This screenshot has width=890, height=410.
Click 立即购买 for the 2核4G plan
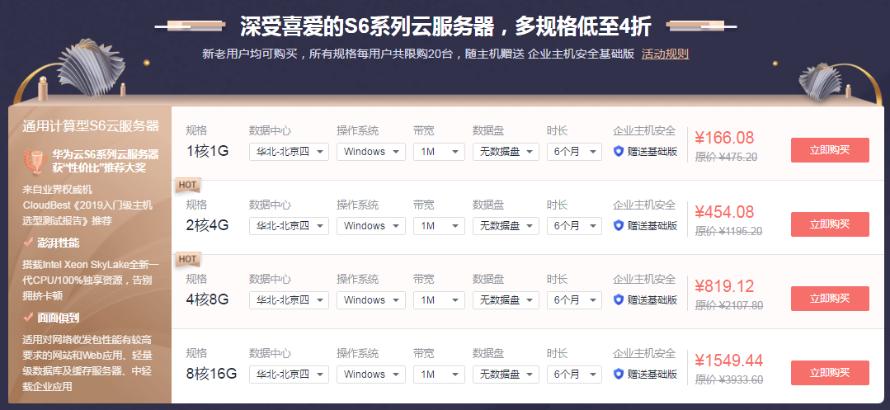click(828, 224)
